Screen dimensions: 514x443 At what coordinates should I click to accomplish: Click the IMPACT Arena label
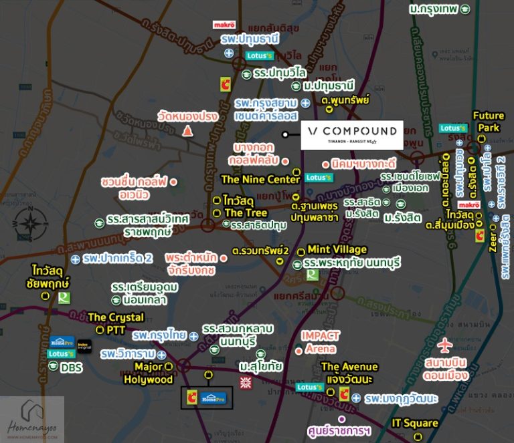[x=321, y=342]
